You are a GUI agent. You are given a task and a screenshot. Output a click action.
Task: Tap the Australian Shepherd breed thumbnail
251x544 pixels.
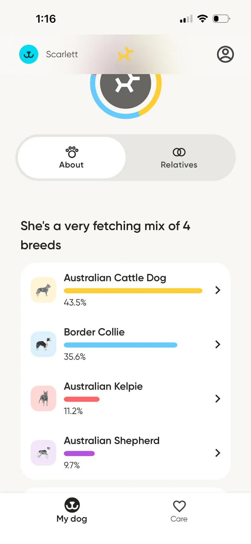click(43, 453)
